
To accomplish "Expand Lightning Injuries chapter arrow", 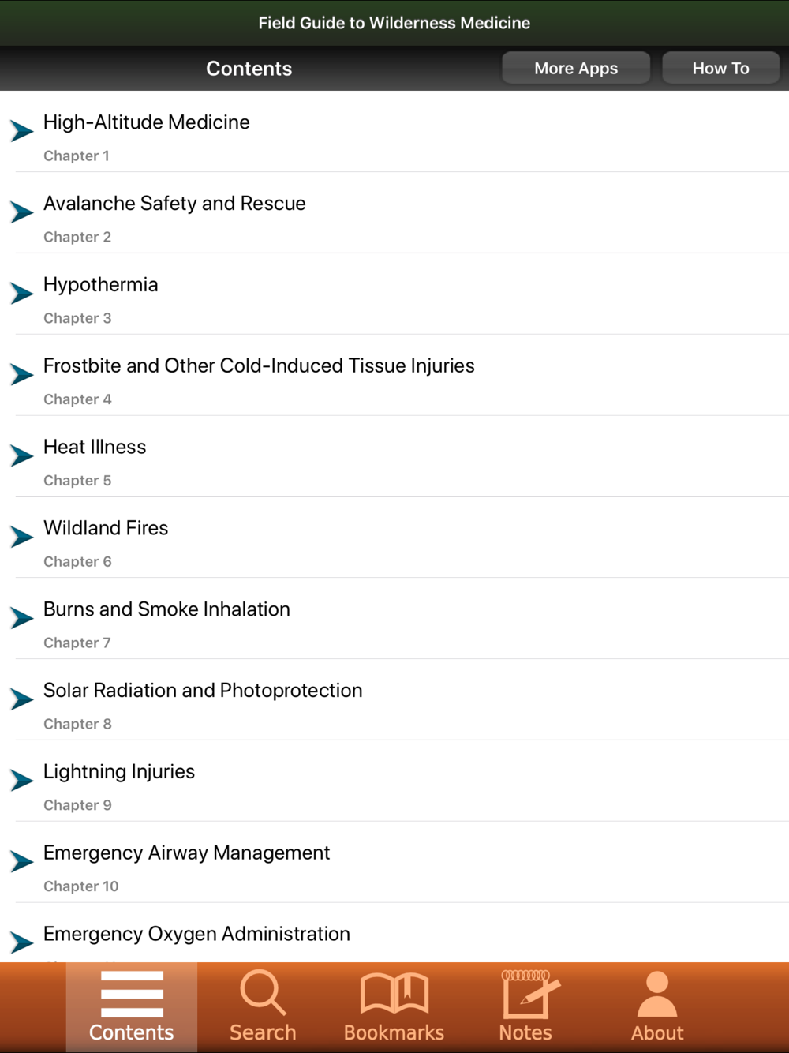I will (x=22, y=780).
